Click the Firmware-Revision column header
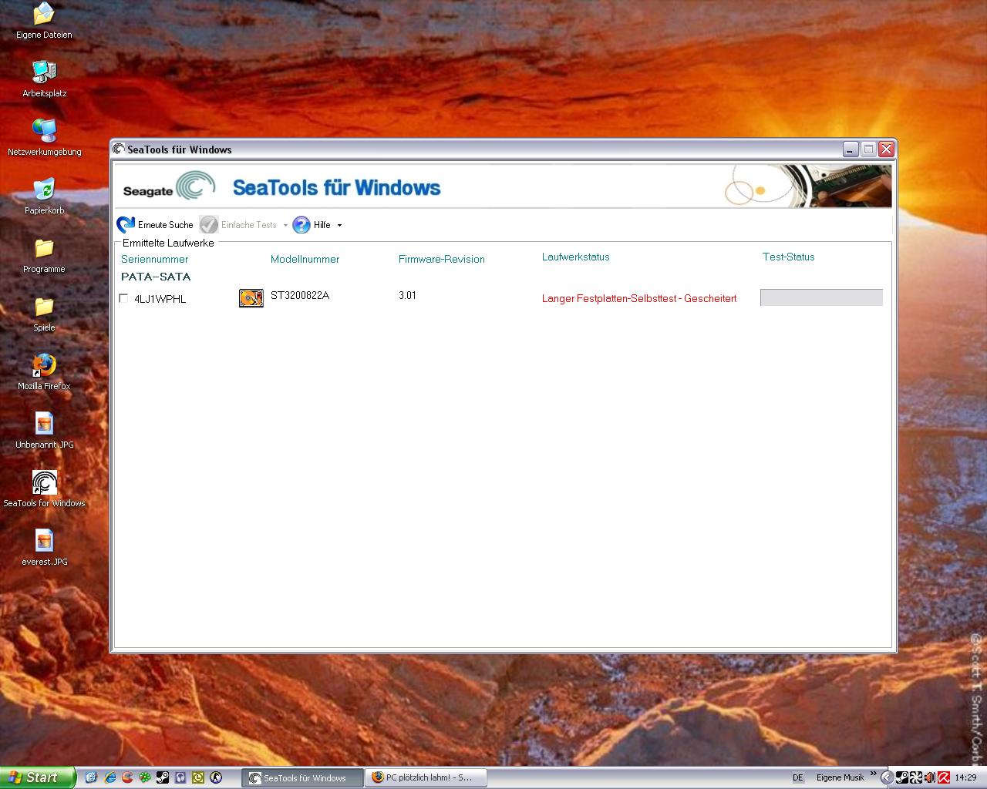 (442, 259)
